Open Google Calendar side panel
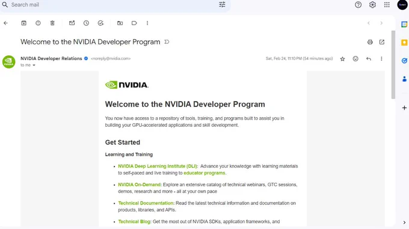Screen dimensions: 409x229 pos(404,24)
